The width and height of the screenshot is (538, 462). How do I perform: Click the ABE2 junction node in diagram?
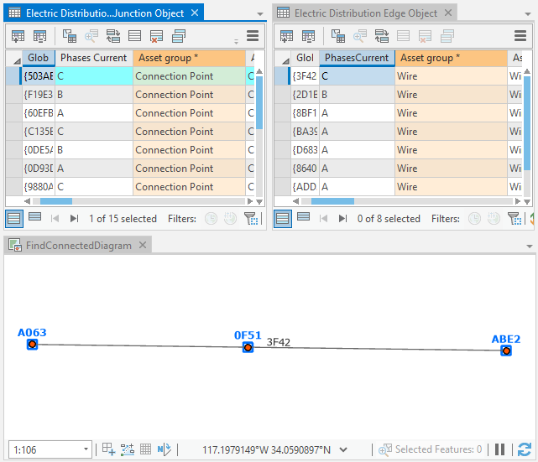click(506, 350)
